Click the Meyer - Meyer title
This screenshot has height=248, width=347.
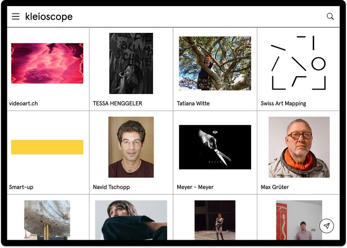[x=195, y=187]
